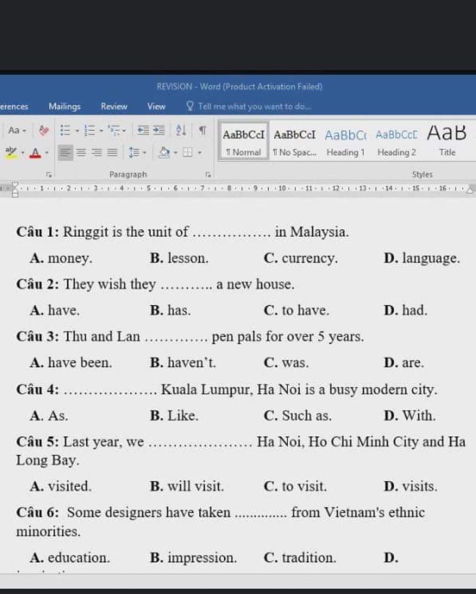Open the shading color dropdown arrow
This screenshot has height=594, width=476.
(176, 152)
